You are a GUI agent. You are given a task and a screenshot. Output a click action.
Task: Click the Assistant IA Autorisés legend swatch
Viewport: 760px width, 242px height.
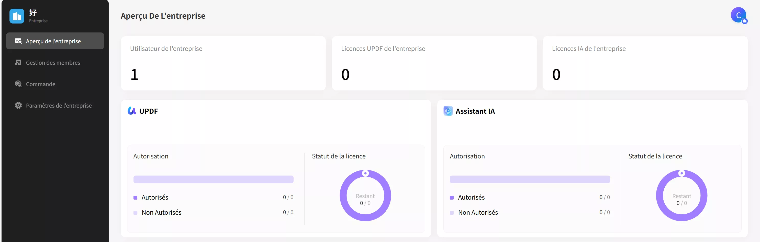click(452, 198)
